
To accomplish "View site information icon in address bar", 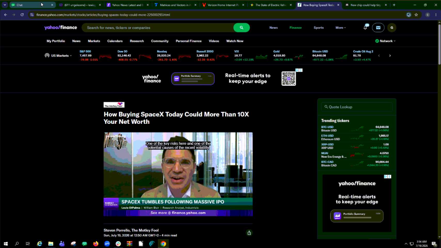I will (x=32, y=15).
